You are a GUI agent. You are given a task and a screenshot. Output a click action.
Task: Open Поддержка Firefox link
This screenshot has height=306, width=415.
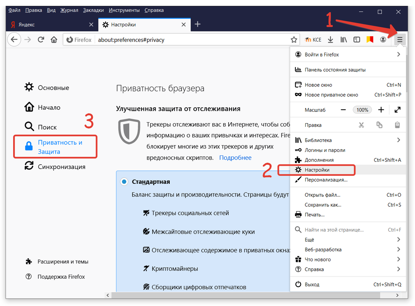55,277
